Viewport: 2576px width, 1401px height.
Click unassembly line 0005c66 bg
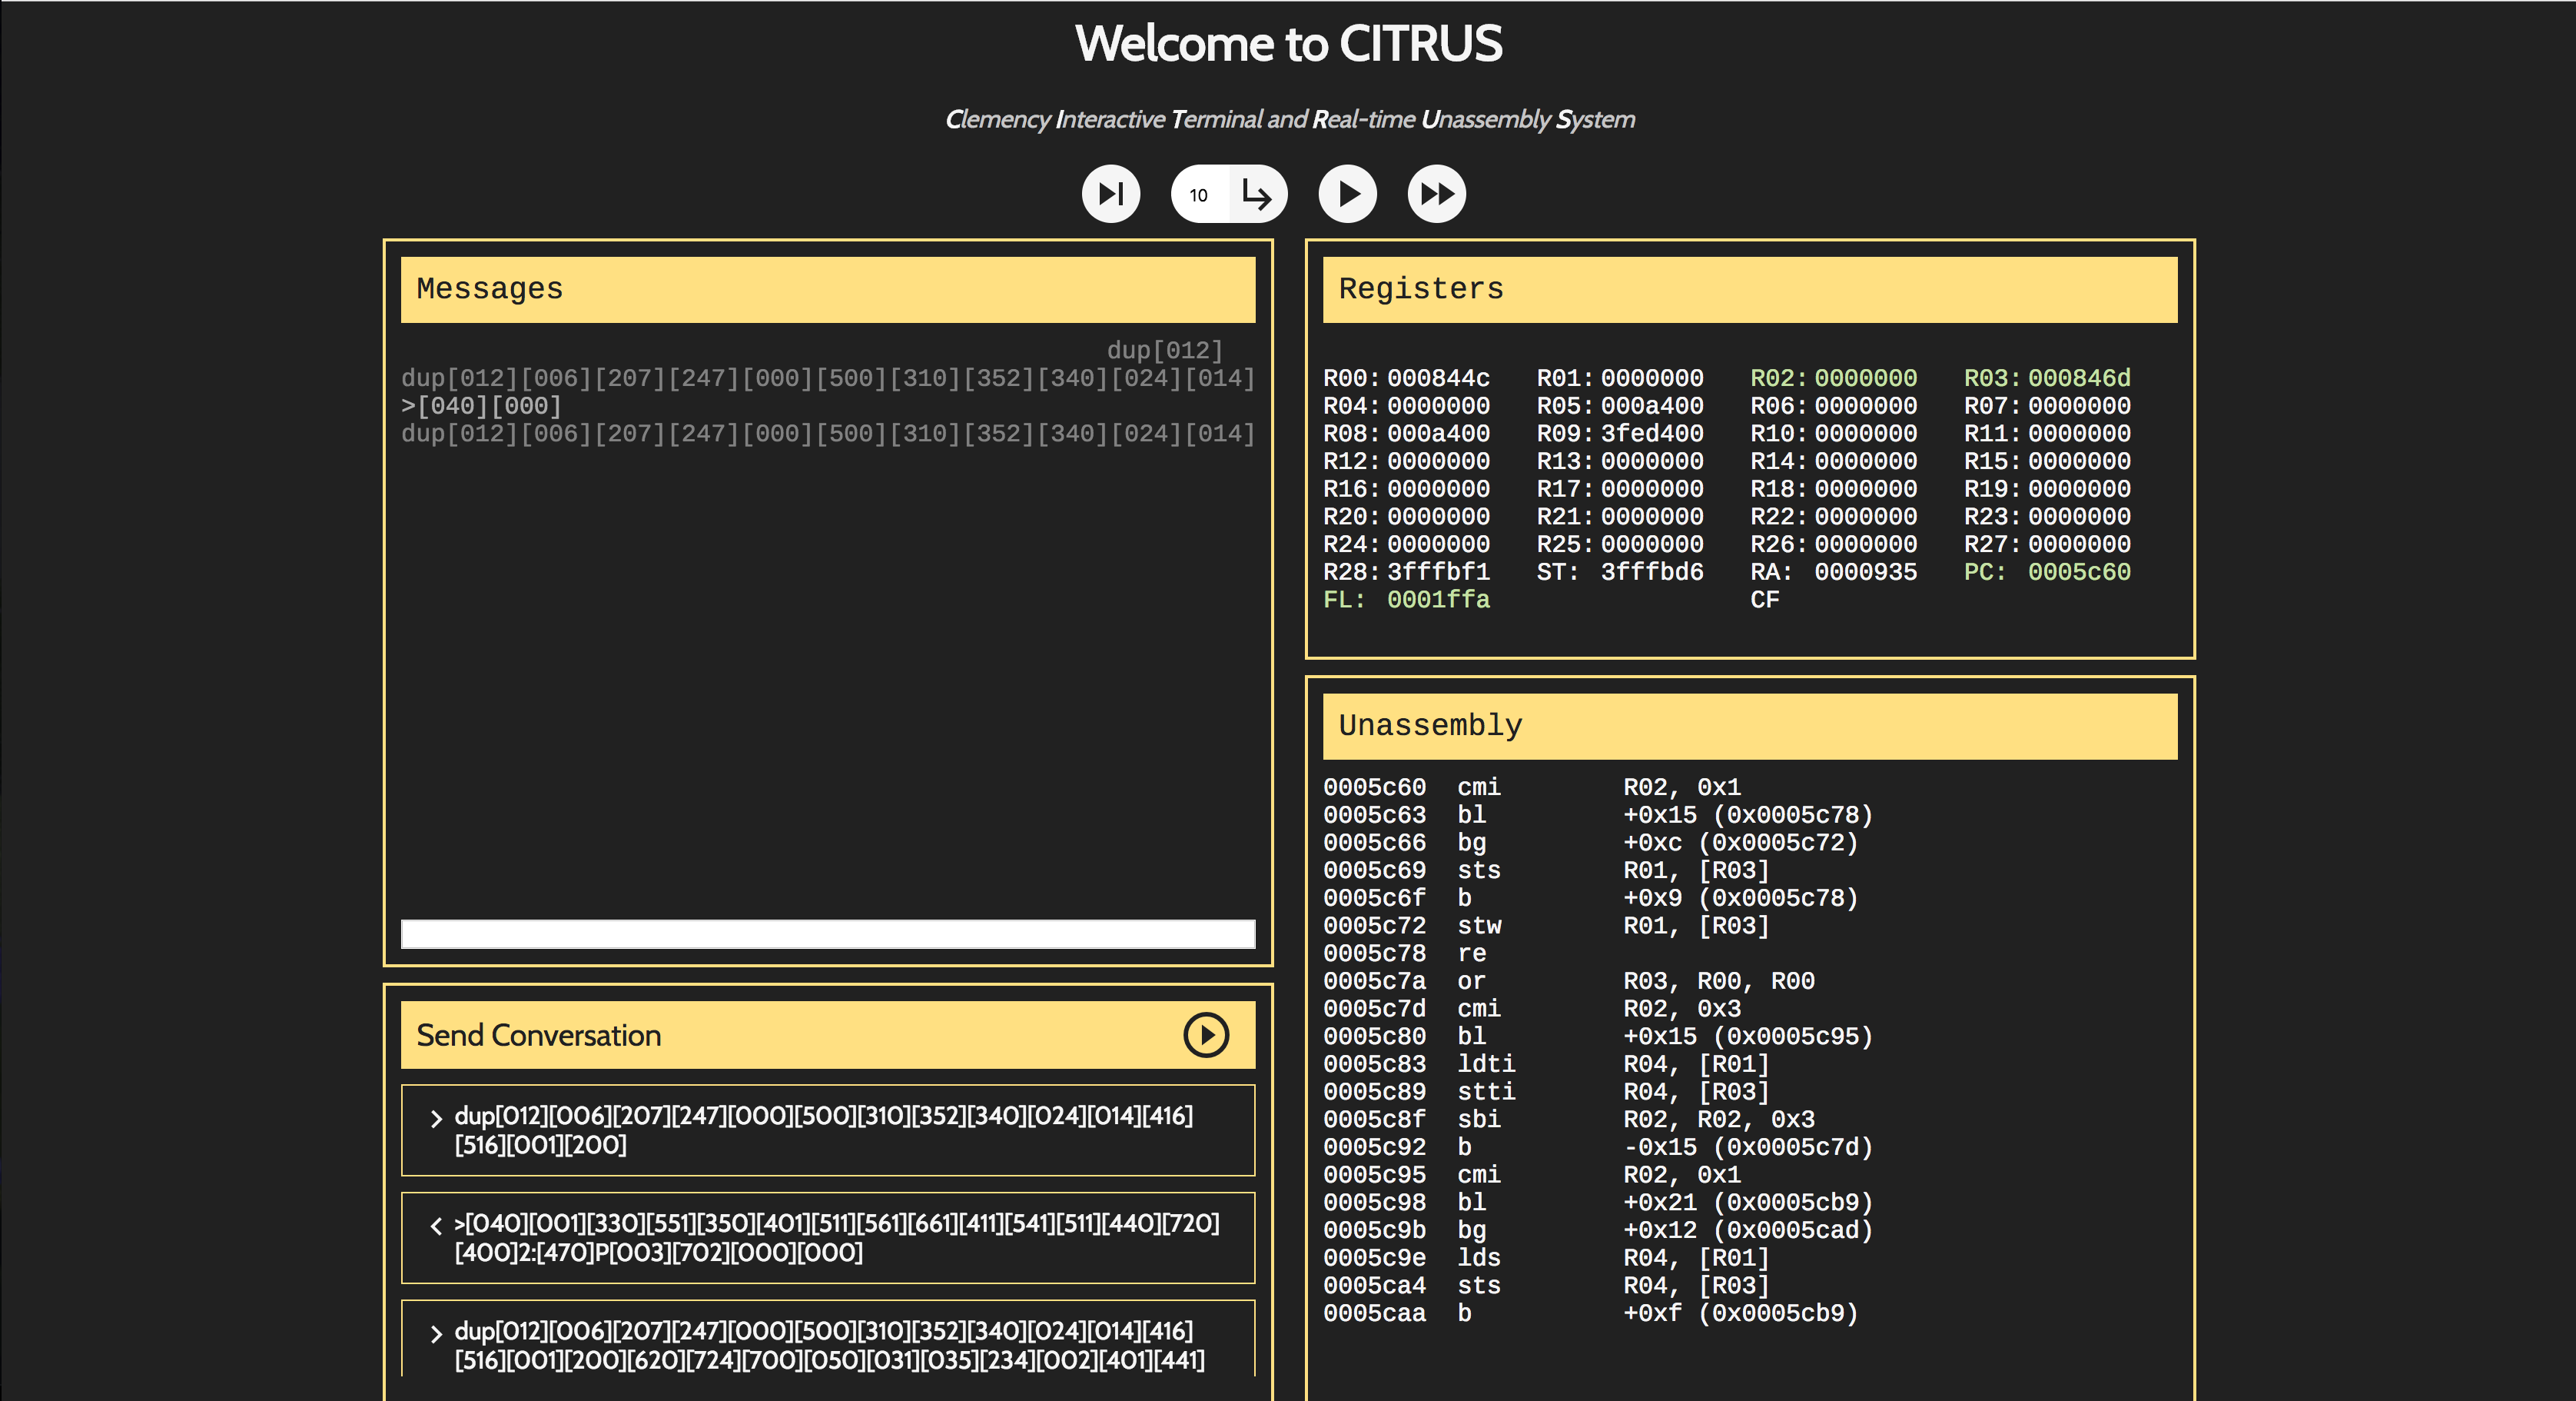click(x=1591, y=843)
